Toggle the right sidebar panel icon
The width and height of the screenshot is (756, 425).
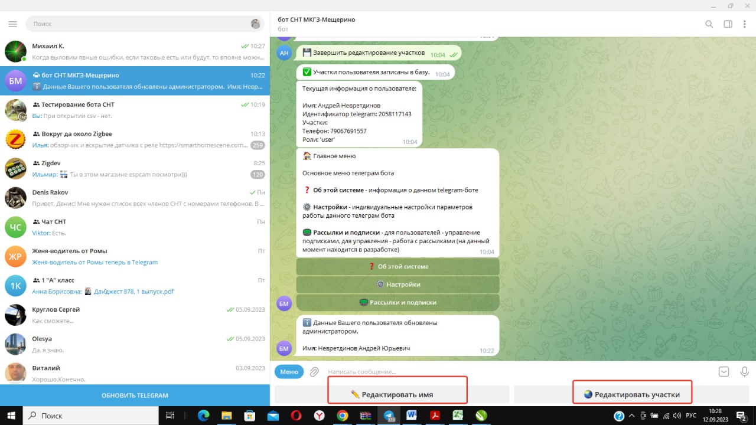tap(728, 24)
